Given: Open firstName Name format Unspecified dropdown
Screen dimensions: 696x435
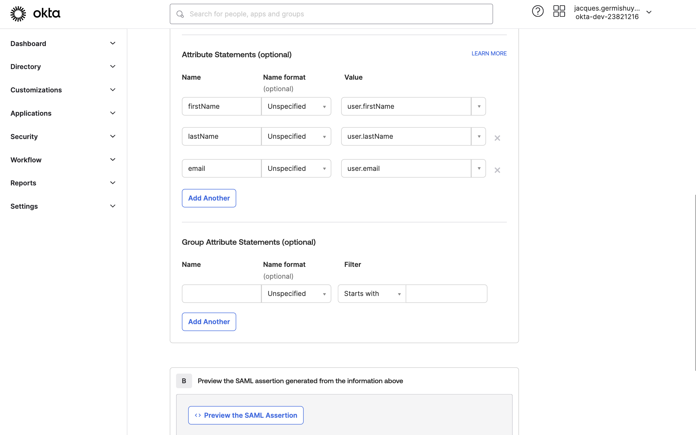Looking at the screenshot, I should point(296,106).
